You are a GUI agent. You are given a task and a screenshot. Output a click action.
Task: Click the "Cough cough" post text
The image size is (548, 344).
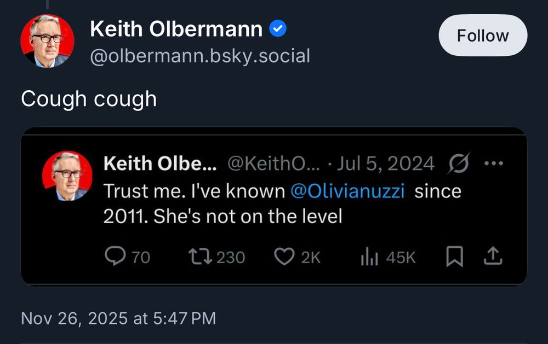pyautogui.click(x=89, y=99)
